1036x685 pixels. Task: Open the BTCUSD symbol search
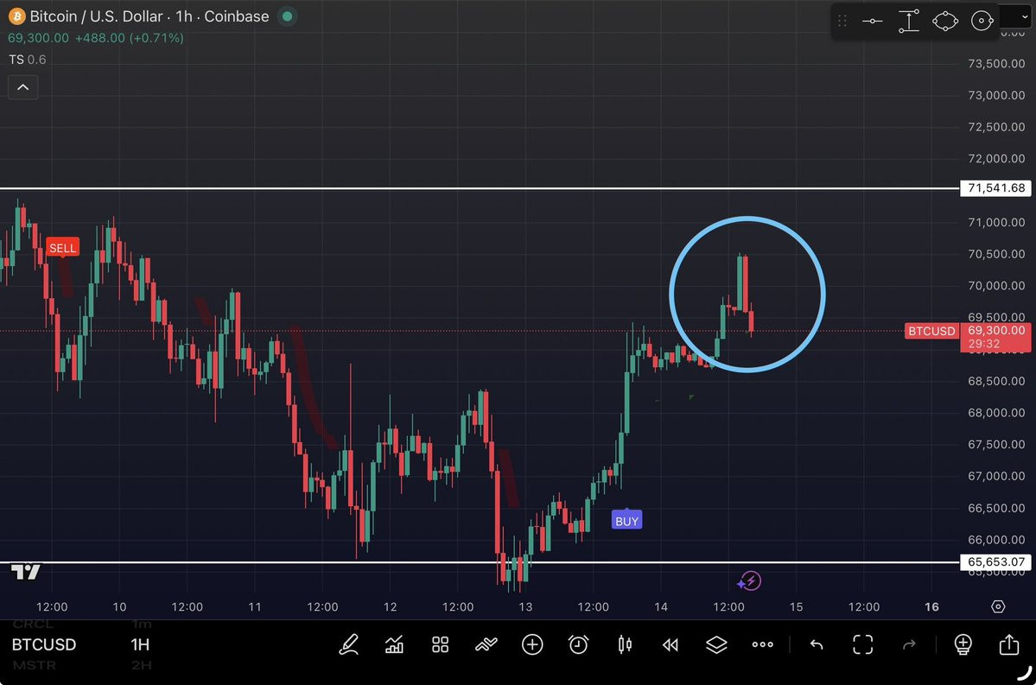point(43,644)
